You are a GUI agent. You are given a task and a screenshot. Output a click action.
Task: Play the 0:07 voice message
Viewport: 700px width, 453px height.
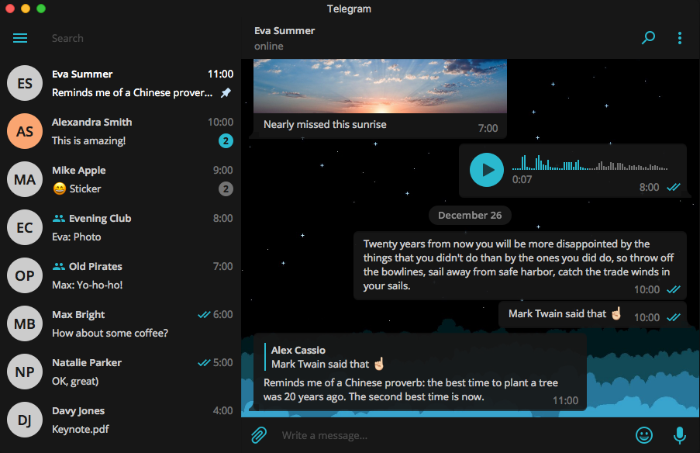(487, 170)
